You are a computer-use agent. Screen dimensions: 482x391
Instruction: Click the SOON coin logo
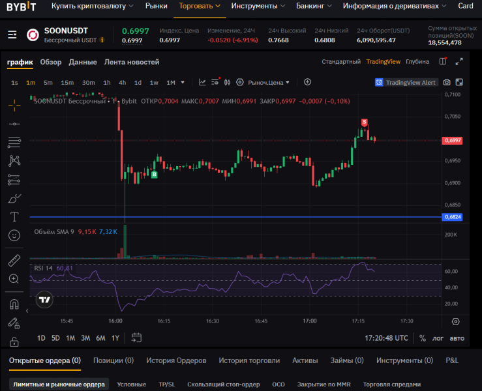pyautogui.click(x=33, y=35)
